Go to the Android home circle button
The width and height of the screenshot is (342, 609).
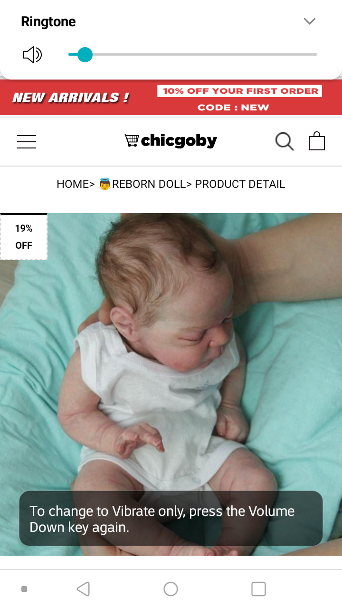click(x=171, y=589)
